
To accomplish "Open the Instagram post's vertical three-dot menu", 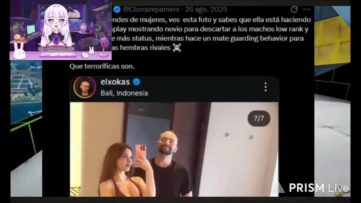I will point(265,87).
